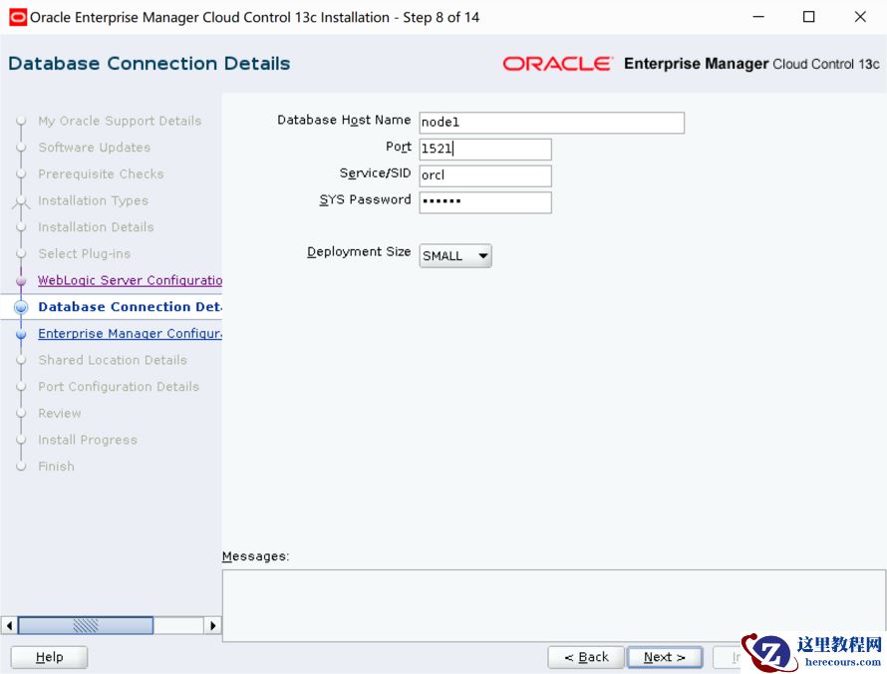Click the horizontal scrollbar thumb in steps pane
This screenshot has height=674, width=887.
pos(86,625)
